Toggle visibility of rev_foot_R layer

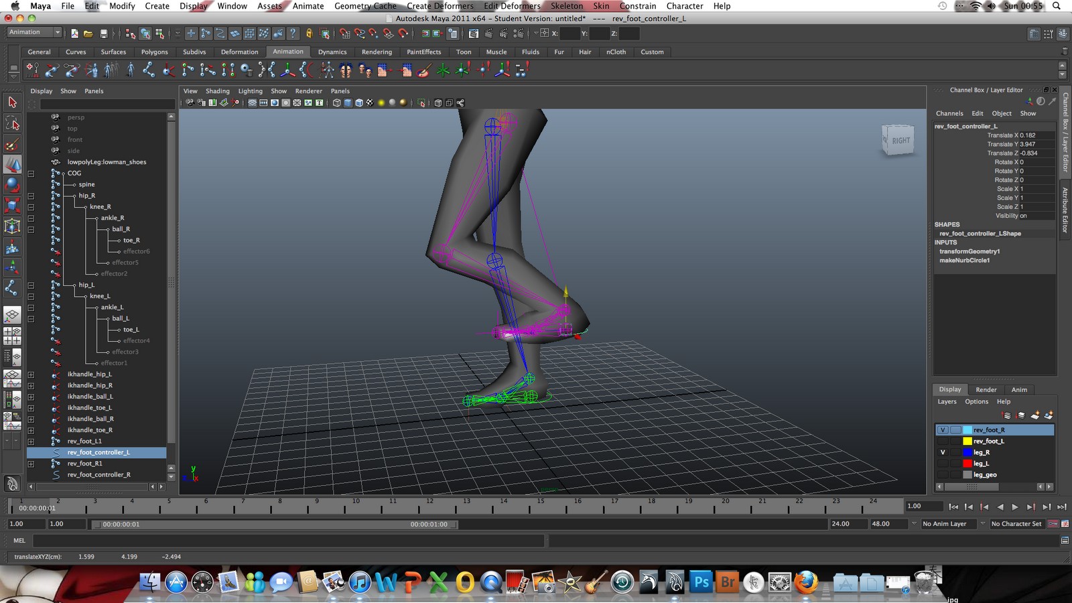pyautogui.click(x=943, y=429)
